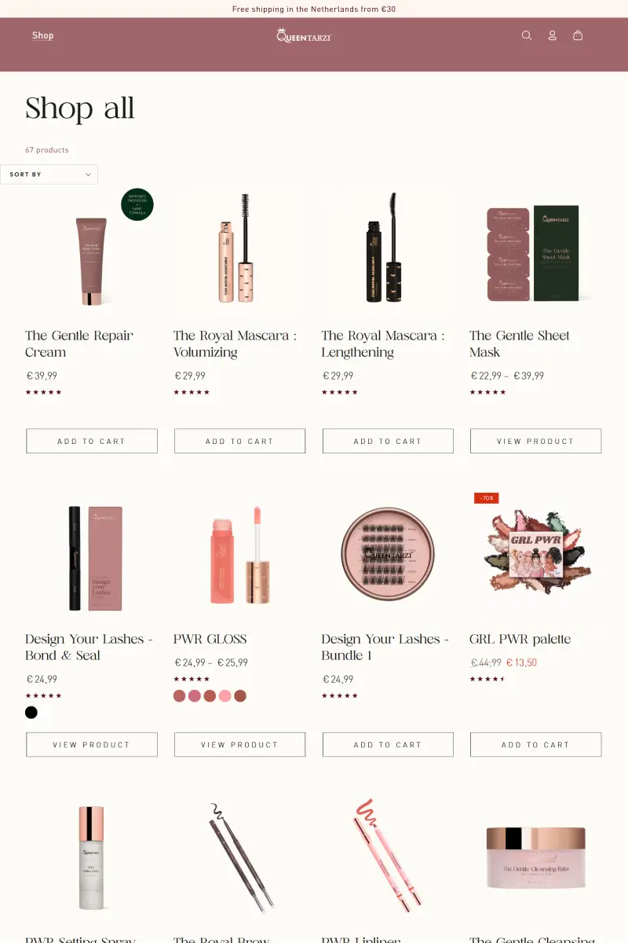
Task: Open The Royal Mascara : Volumizing title link
Action: (235, 344)
